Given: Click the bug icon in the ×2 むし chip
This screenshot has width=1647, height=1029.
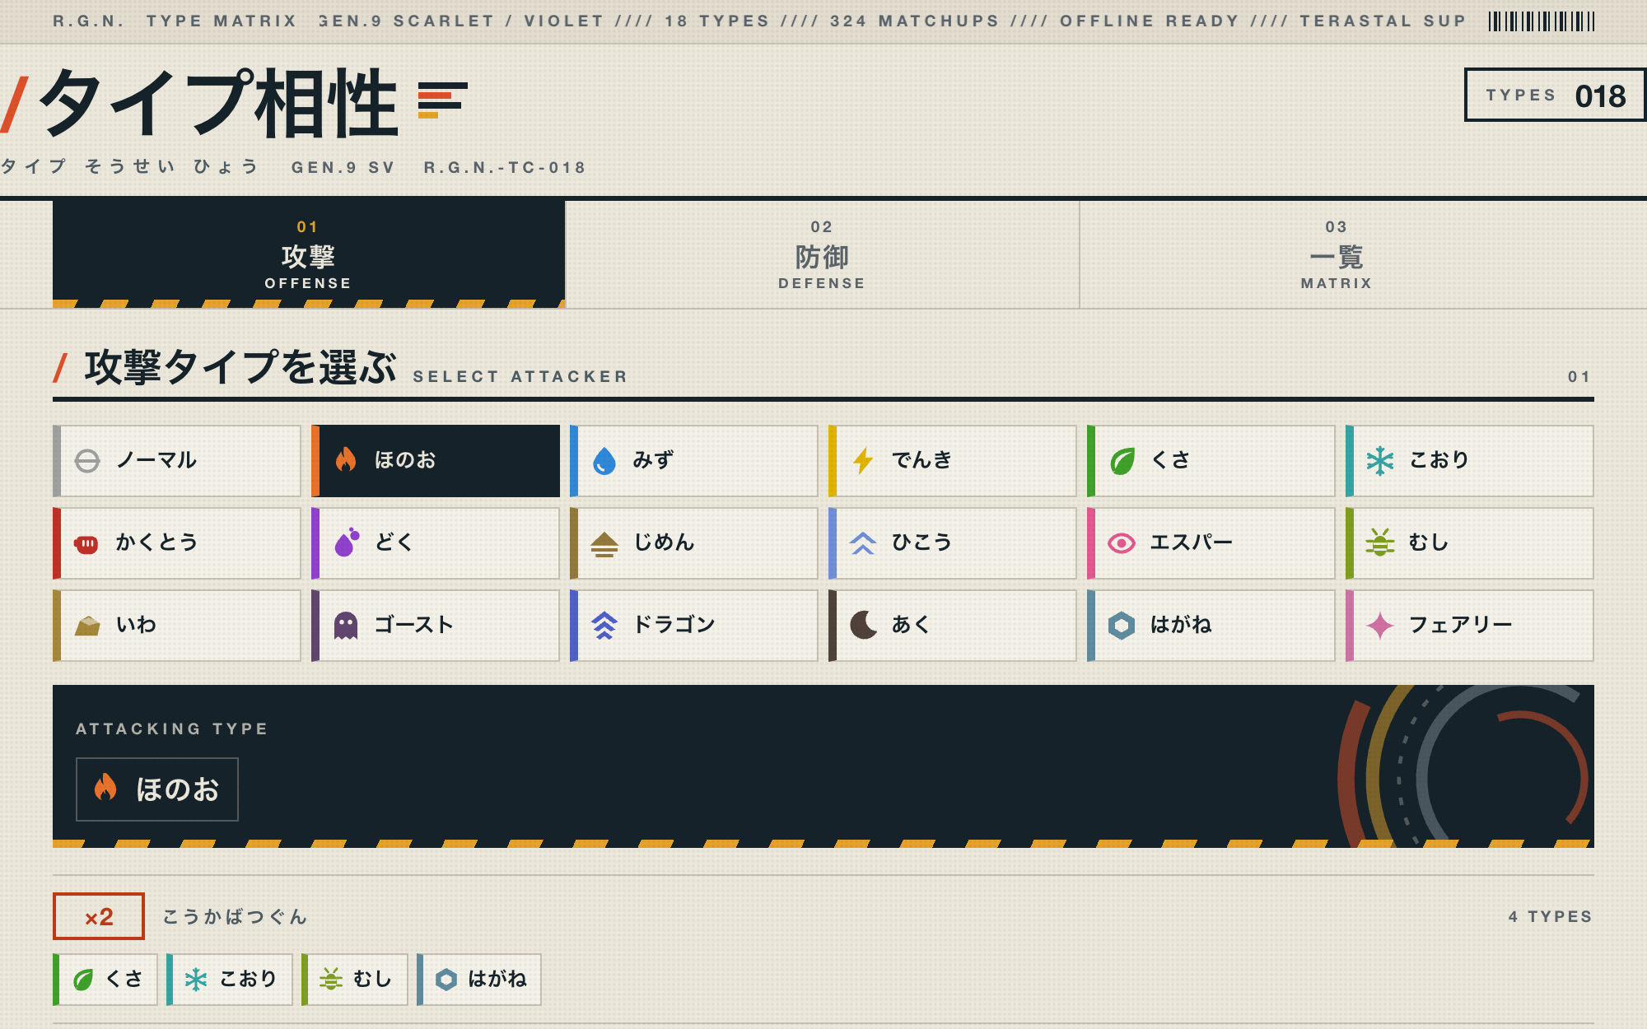Looking at the screenshot, I should [x=331, y=980].
